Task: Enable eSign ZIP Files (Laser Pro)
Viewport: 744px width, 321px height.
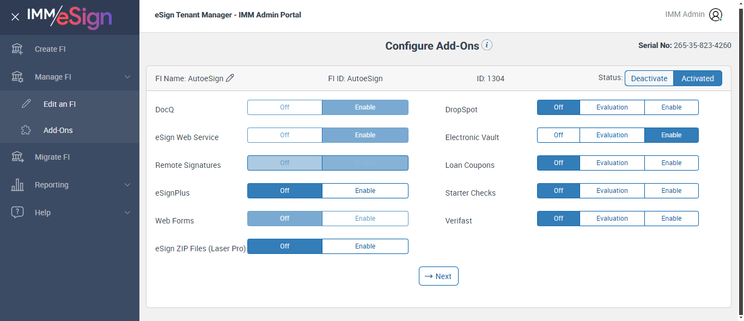Action: point(365,246)
